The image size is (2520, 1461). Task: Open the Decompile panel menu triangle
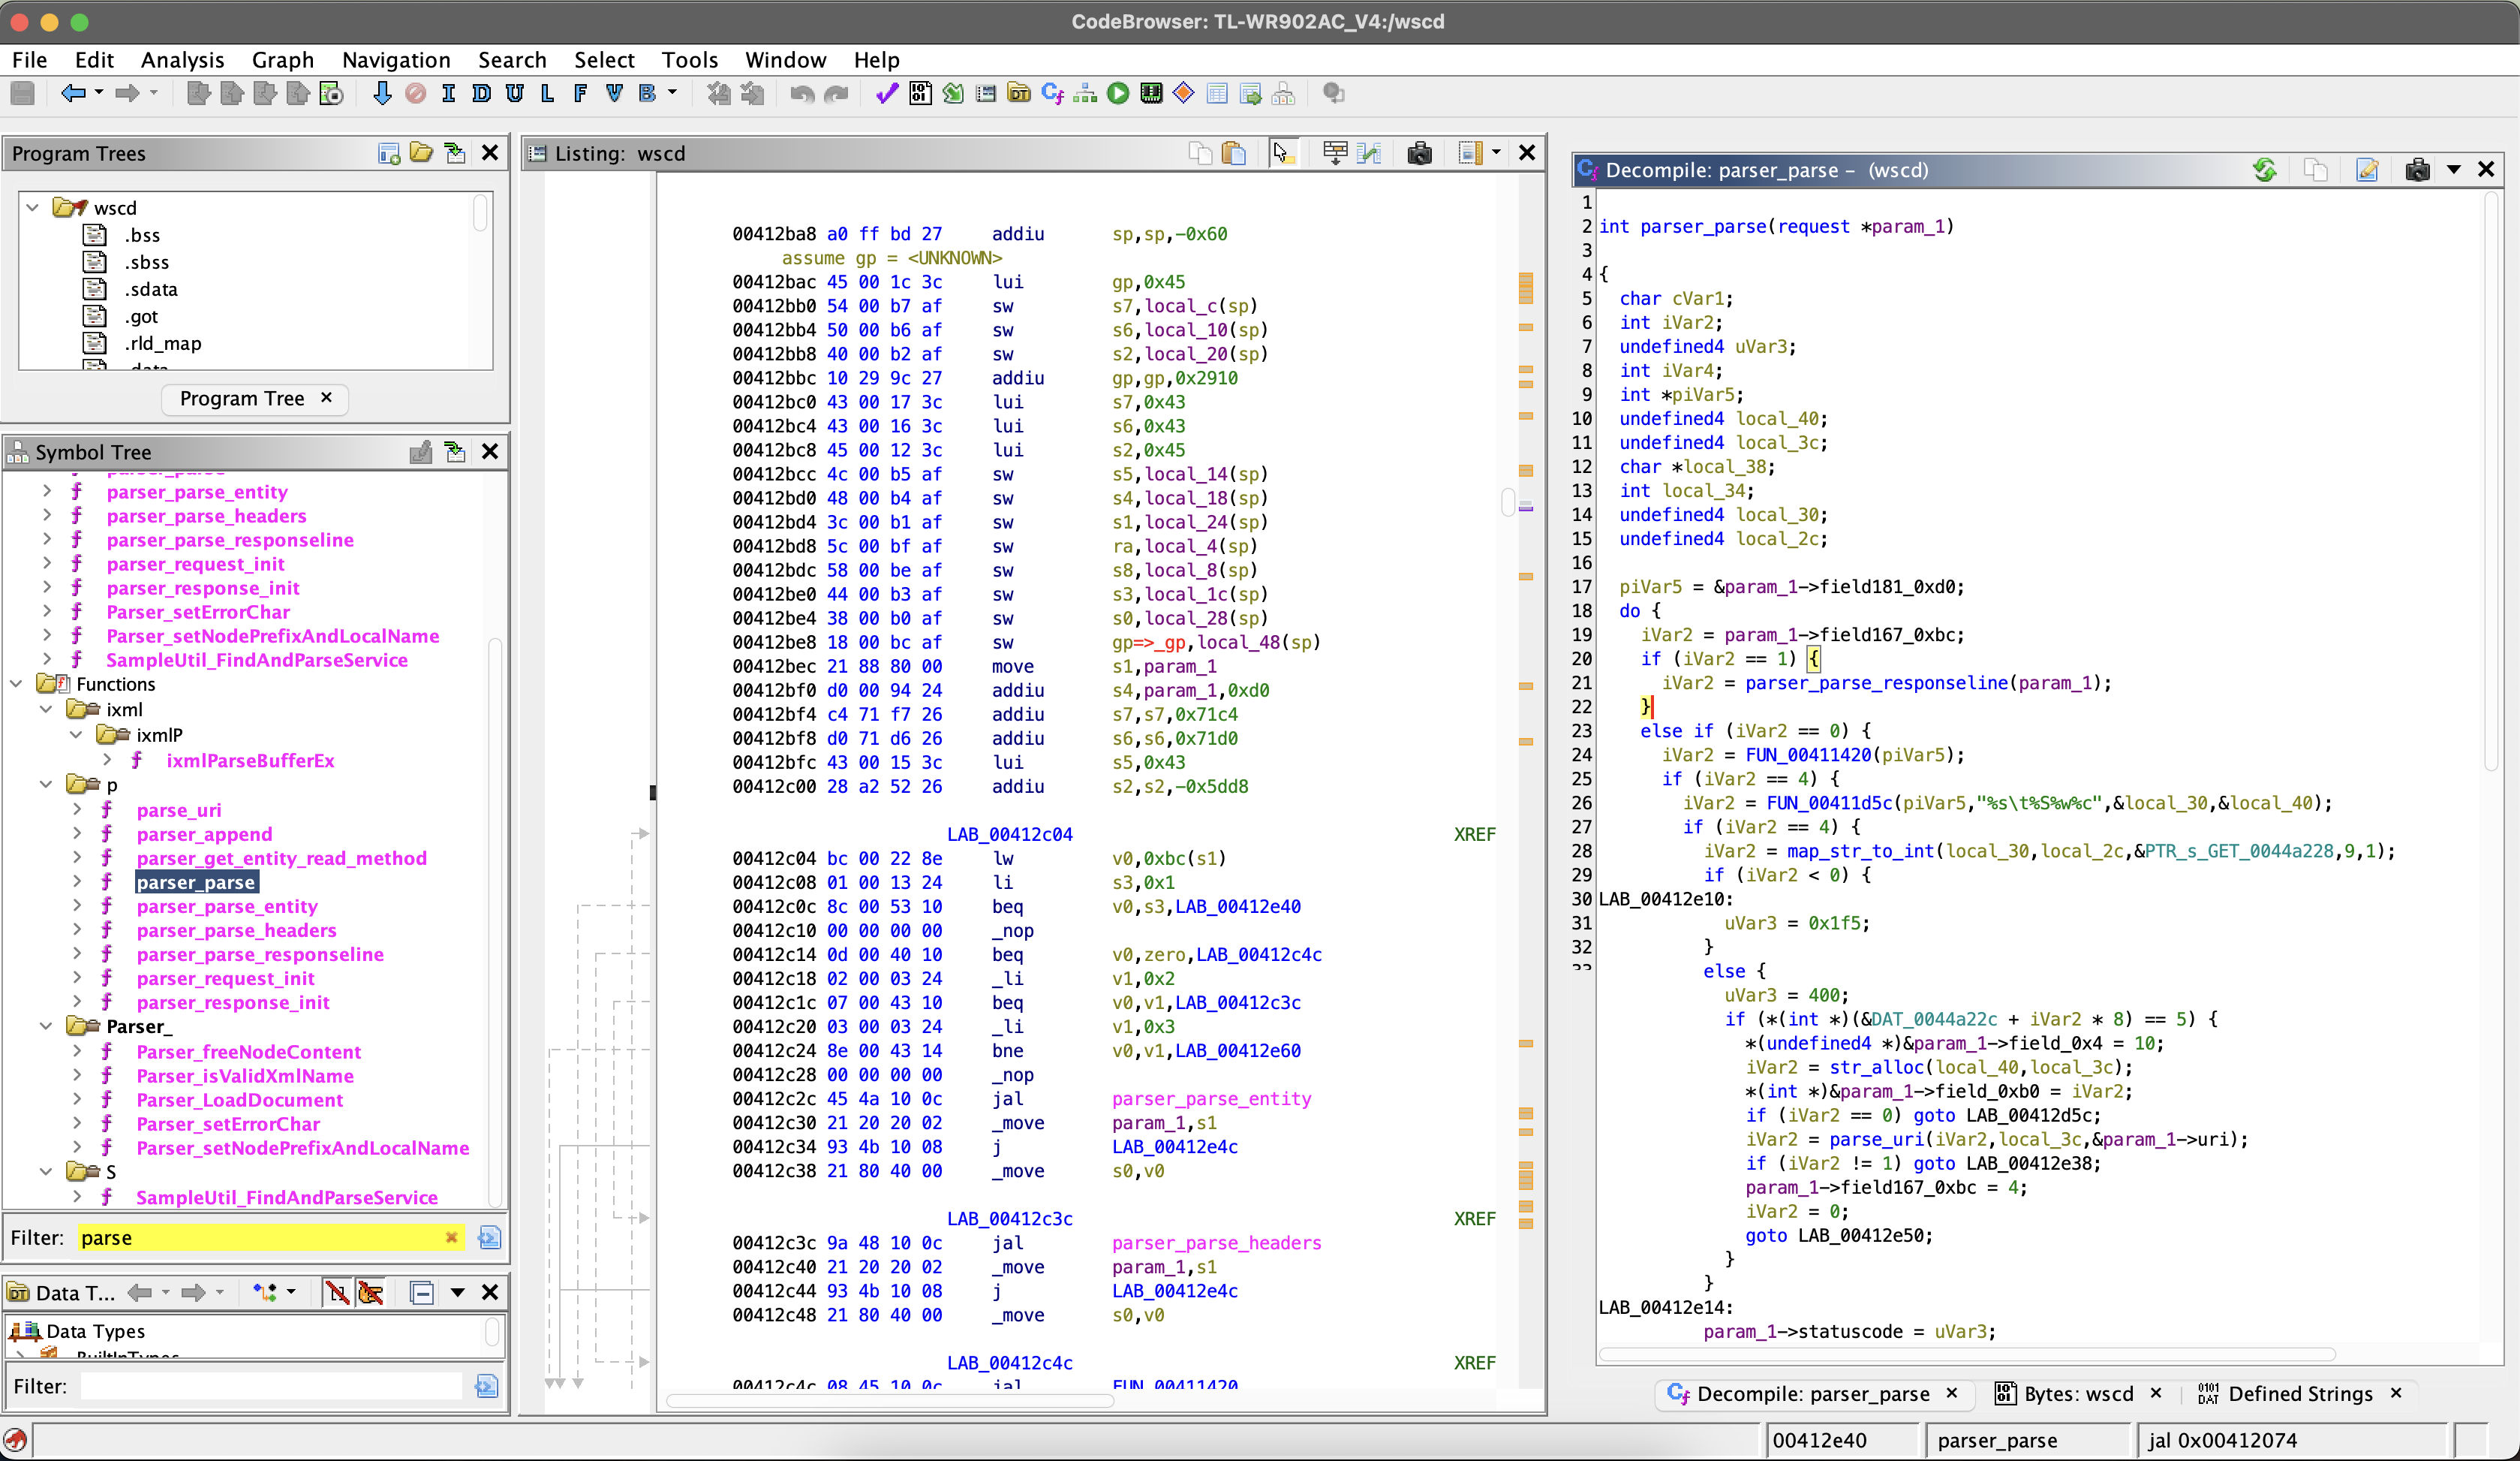click(2453, 170)
